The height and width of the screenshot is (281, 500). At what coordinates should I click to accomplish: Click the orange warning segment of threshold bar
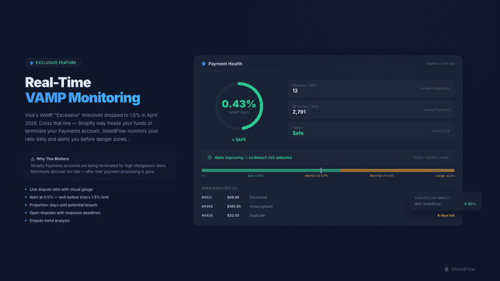(397, 171)
